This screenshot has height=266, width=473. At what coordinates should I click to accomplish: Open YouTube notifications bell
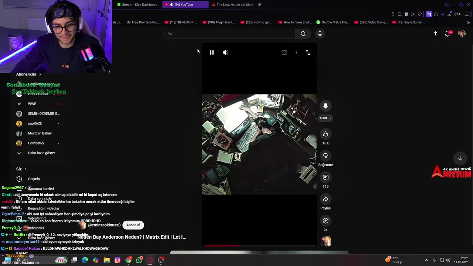pos(448,34)
